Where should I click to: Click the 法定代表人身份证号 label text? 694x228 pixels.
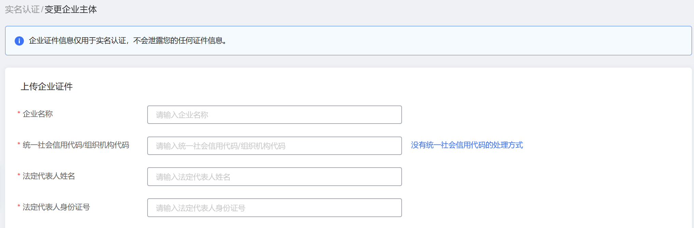pos(56,207)
